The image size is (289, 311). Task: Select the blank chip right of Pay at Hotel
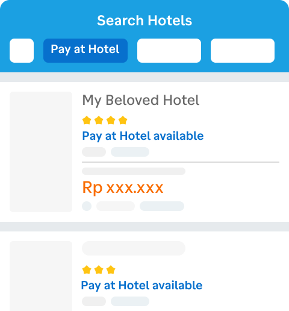[169, 51]
